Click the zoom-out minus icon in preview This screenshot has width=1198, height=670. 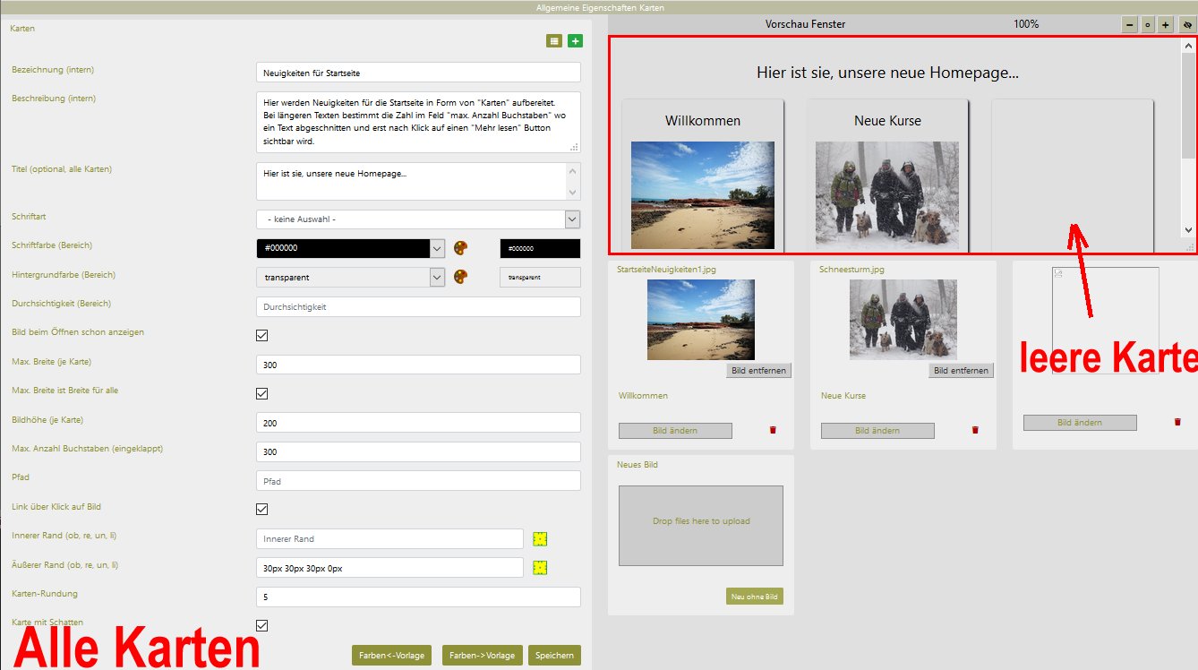pyautogui.click(x=1129, y=25)
